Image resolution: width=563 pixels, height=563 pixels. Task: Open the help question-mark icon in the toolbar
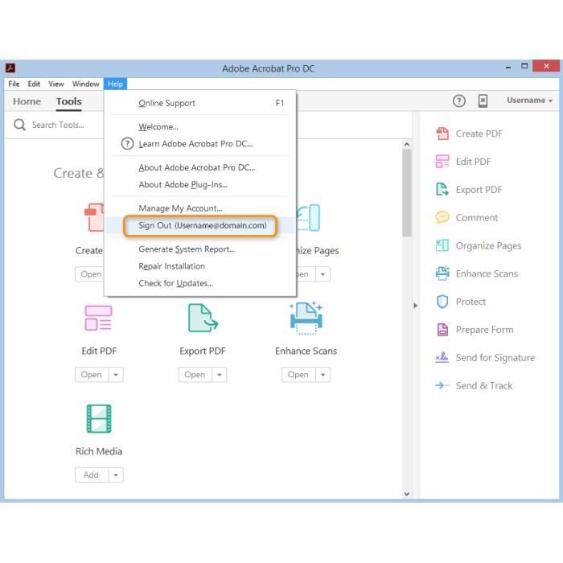[x=458, y=101]
